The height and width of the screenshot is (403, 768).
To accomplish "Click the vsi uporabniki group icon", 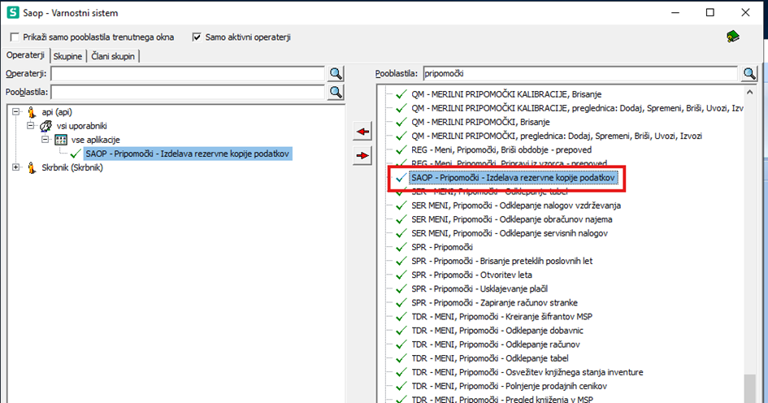I will click(x=46, y=126).
